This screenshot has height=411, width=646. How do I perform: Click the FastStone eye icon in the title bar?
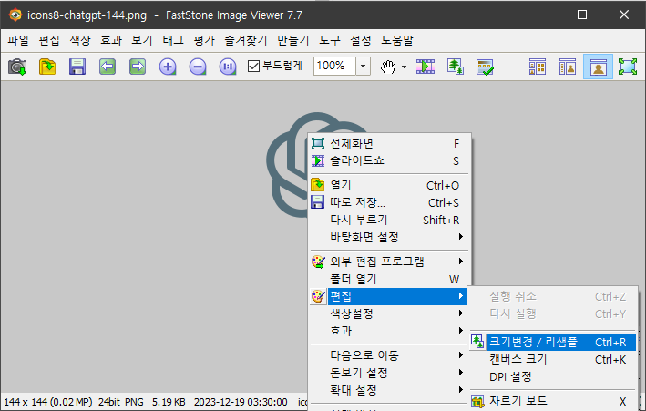pyautogui.click(x=15, y=15)
